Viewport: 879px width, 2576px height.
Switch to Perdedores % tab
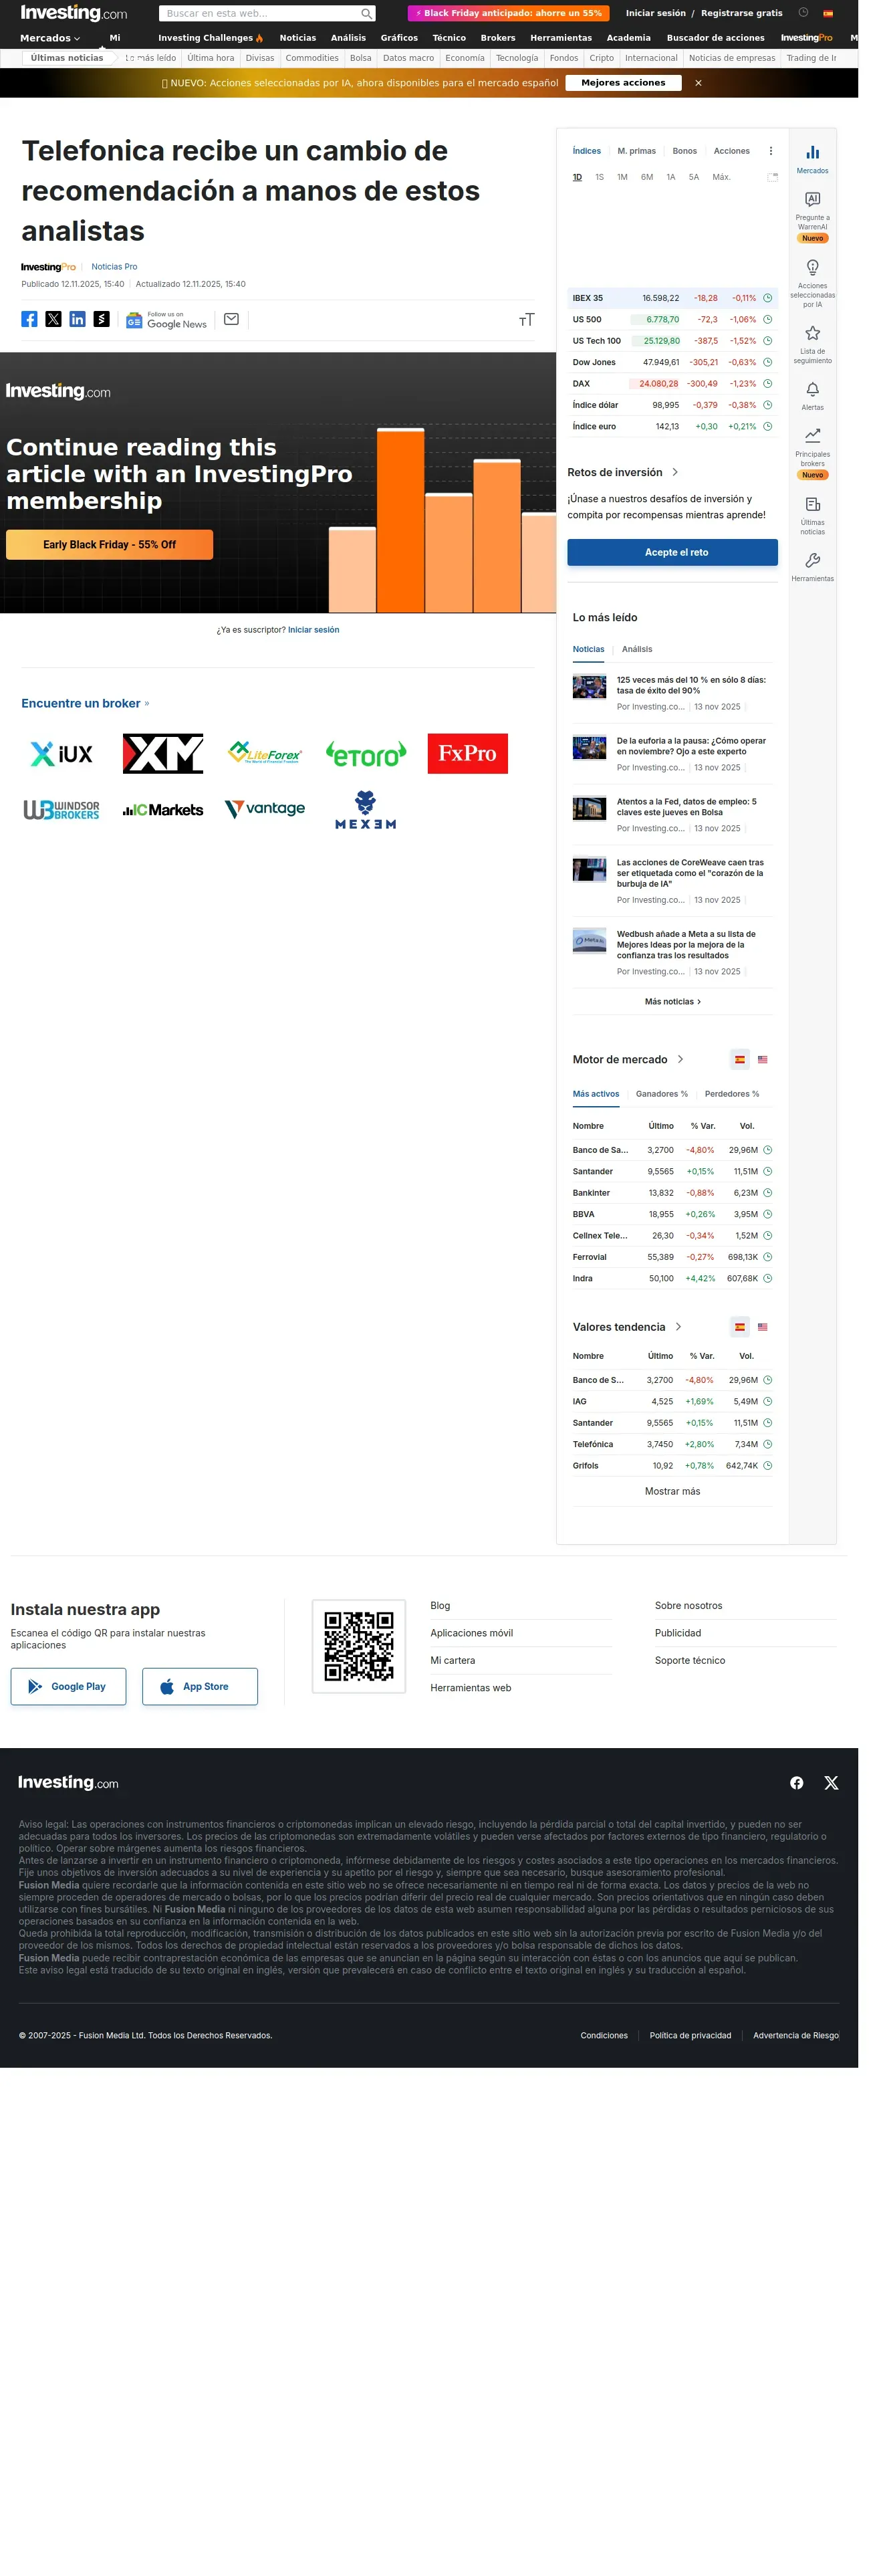pyautogui.click(x=731, y=1094)
